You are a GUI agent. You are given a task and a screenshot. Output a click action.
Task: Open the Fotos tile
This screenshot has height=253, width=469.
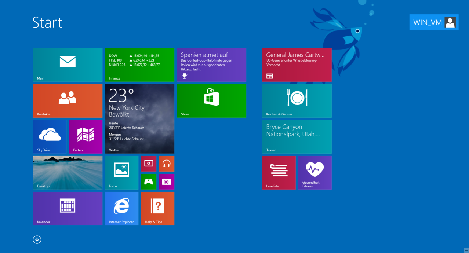121,172
